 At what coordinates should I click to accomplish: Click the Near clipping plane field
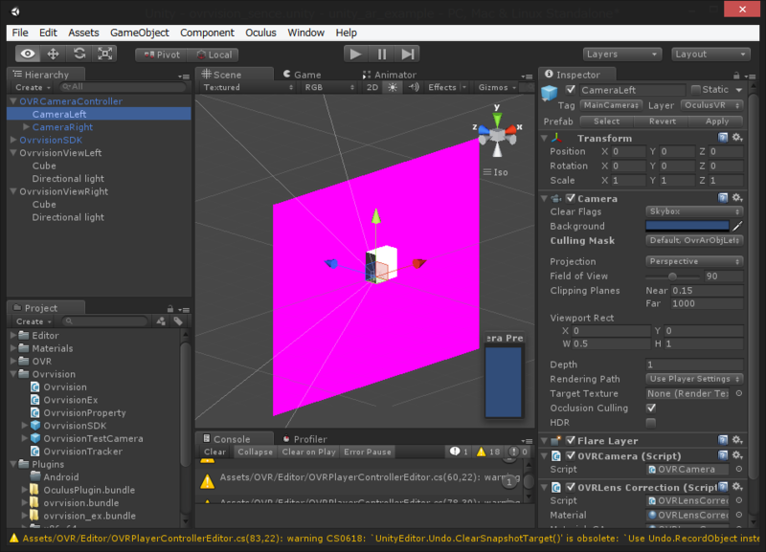pyautogui.click(x=707, y=291)
